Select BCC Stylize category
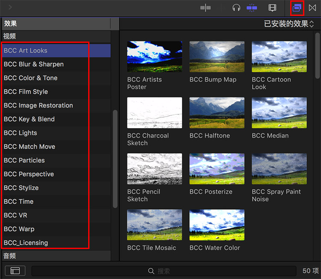 pos(56,188)
